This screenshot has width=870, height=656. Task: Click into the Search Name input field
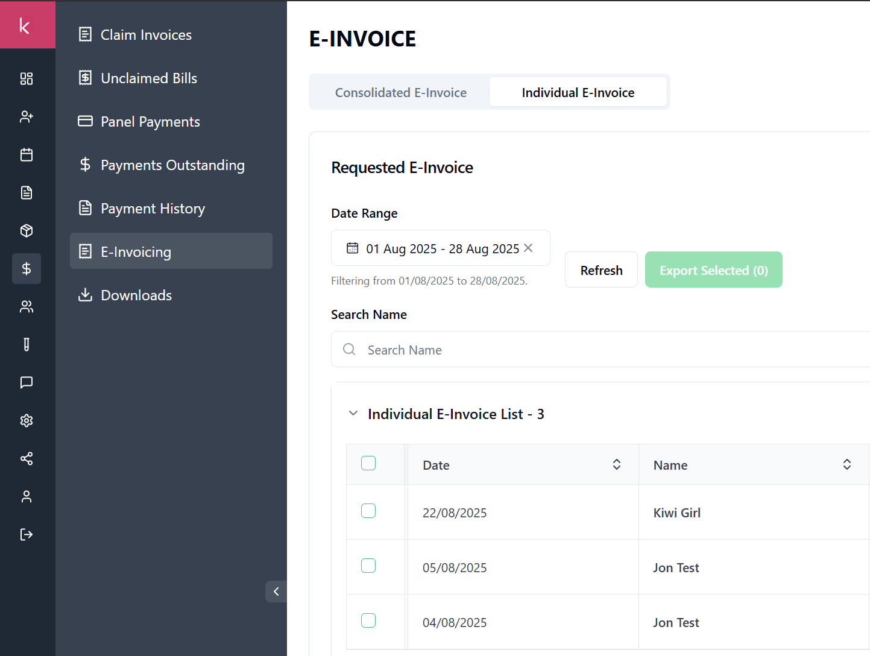point(600,349)
